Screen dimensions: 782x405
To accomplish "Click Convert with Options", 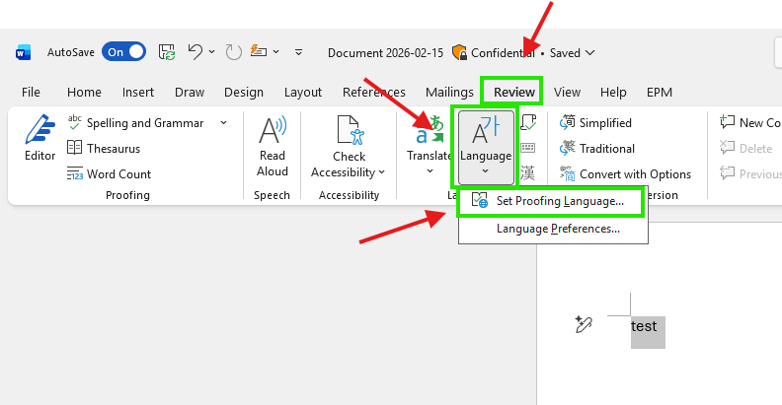I will tap(625, 174).
